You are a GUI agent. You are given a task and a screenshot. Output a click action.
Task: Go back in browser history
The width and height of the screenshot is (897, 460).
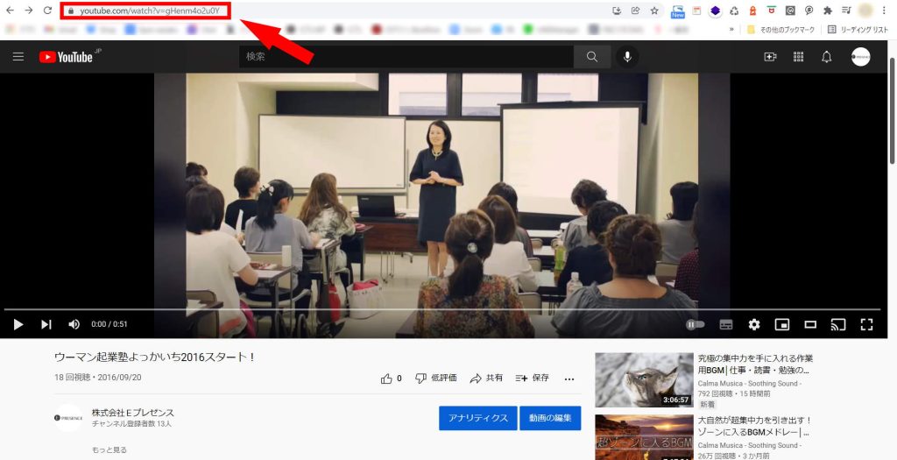point(10,11)
